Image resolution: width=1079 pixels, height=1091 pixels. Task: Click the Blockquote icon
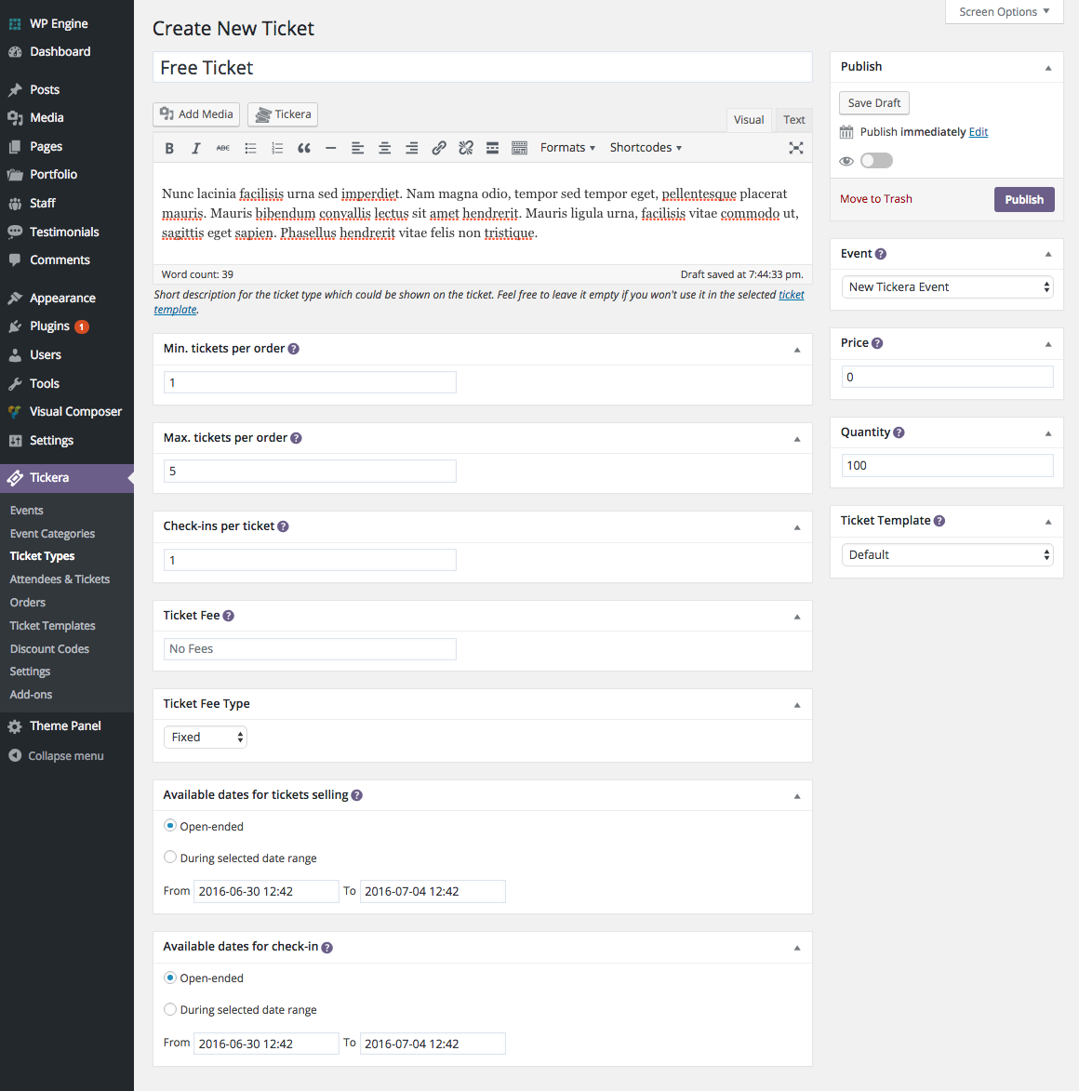[303, 147]
